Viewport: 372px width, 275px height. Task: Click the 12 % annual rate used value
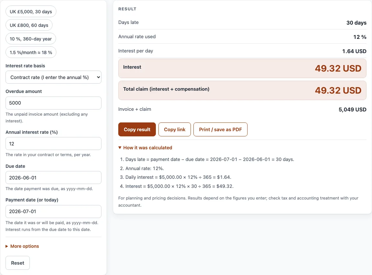click(360, 37)
